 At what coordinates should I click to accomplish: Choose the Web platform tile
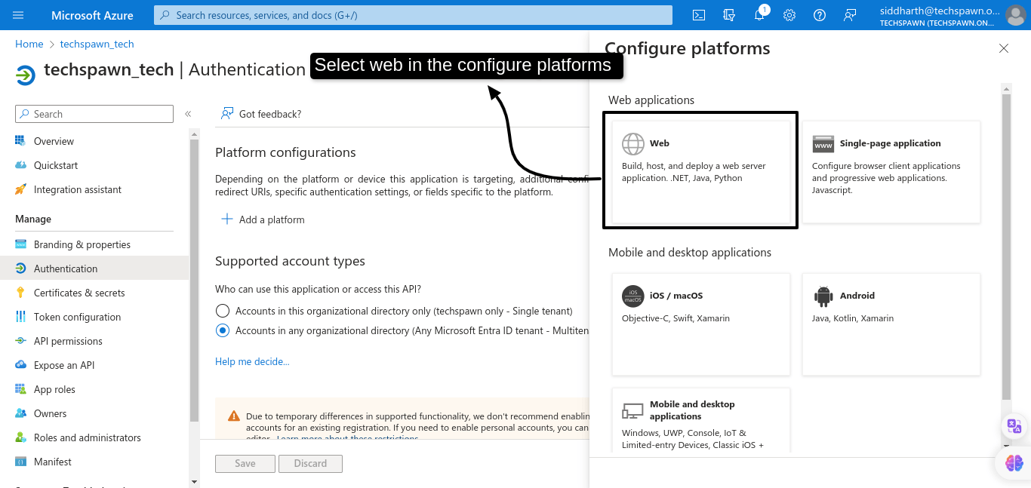point(700,170)
